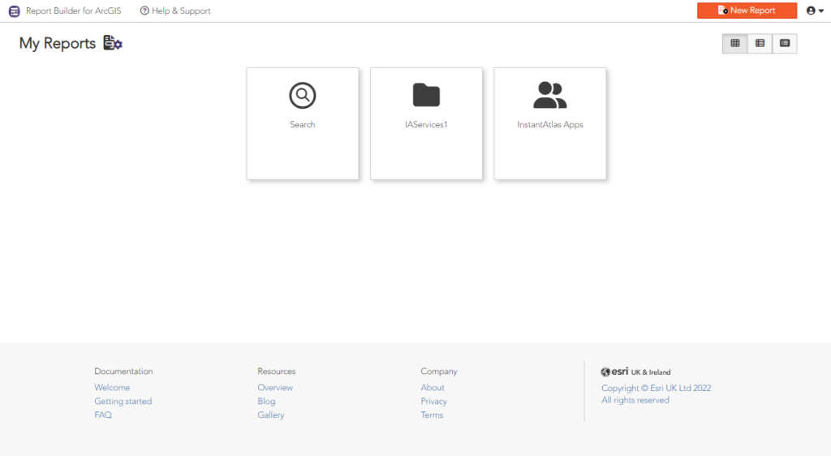Click the Help & Support question mark icon
Viewport: 831px width, 456px height.
click(144, 11)
